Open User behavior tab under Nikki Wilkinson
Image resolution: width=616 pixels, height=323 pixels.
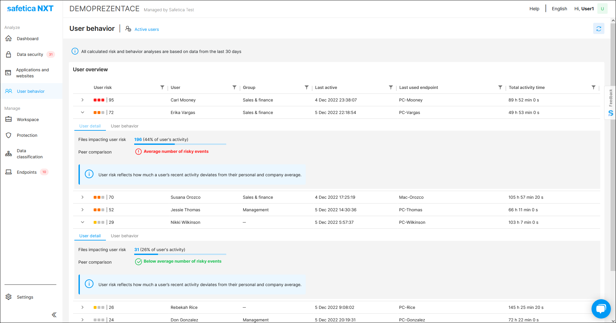pyautogui.click(x=125, y=236)
